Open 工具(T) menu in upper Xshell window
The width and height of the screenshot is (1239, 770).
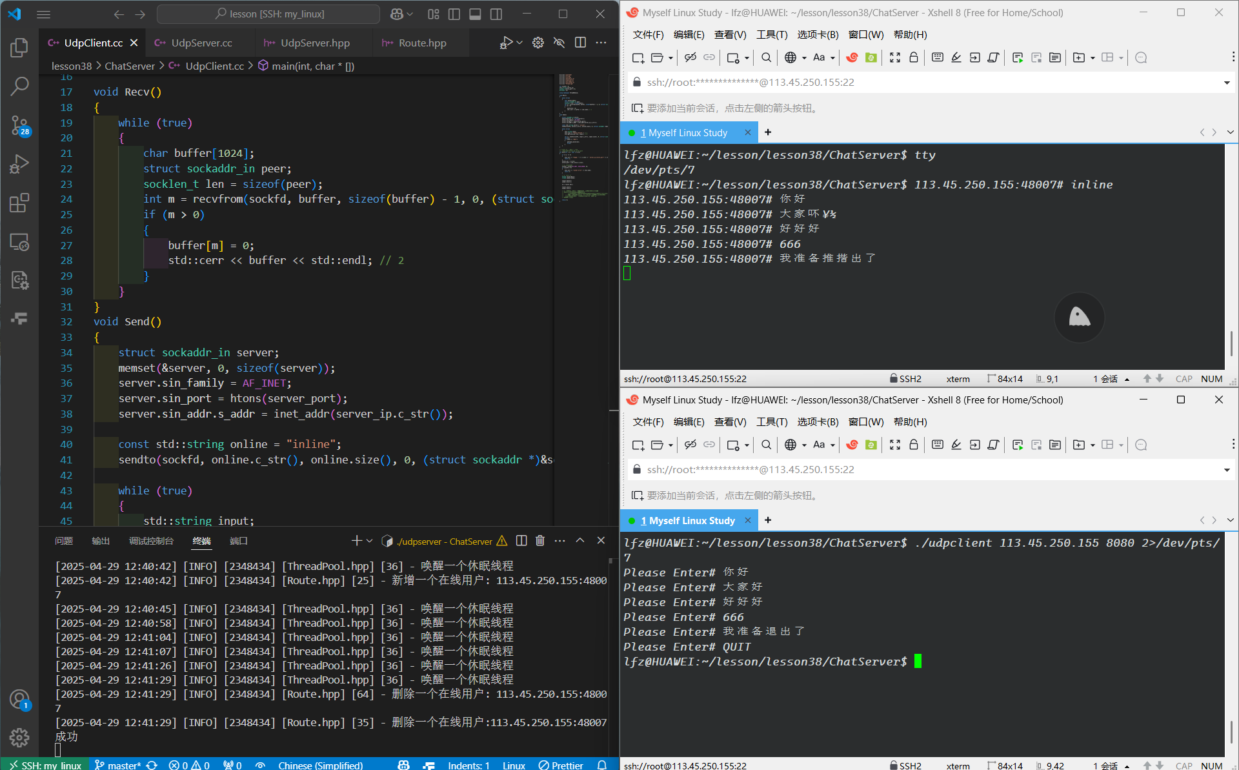771,35
